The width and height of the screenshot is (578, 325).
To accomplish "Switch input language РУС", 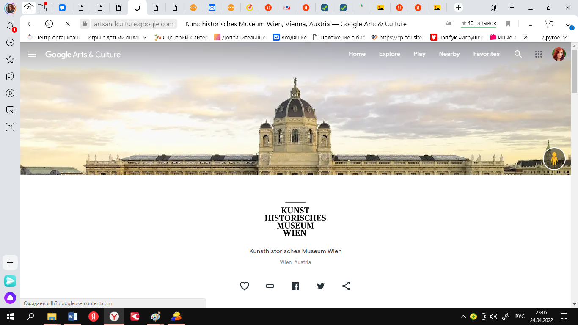I will coord(520,317).
